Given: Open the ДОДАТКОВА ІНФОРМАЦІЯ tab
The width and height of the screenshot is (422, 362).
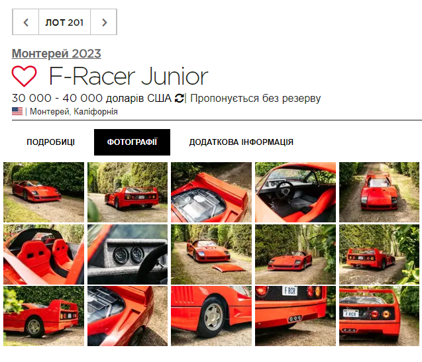Looking at the screenshot, I should [241, 142].
